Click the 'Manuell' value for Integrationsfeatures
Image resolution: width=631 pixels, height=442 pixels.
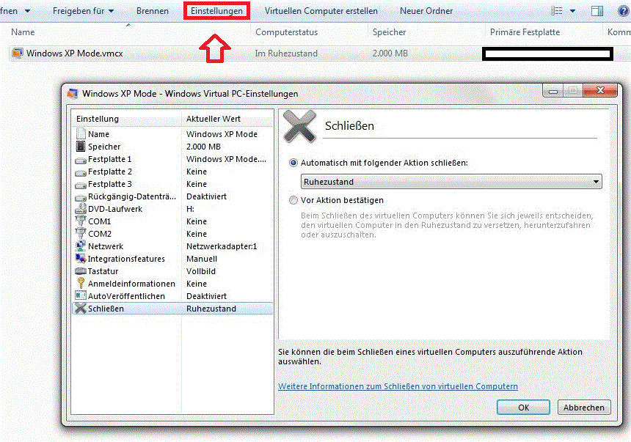tap(202, 259)
